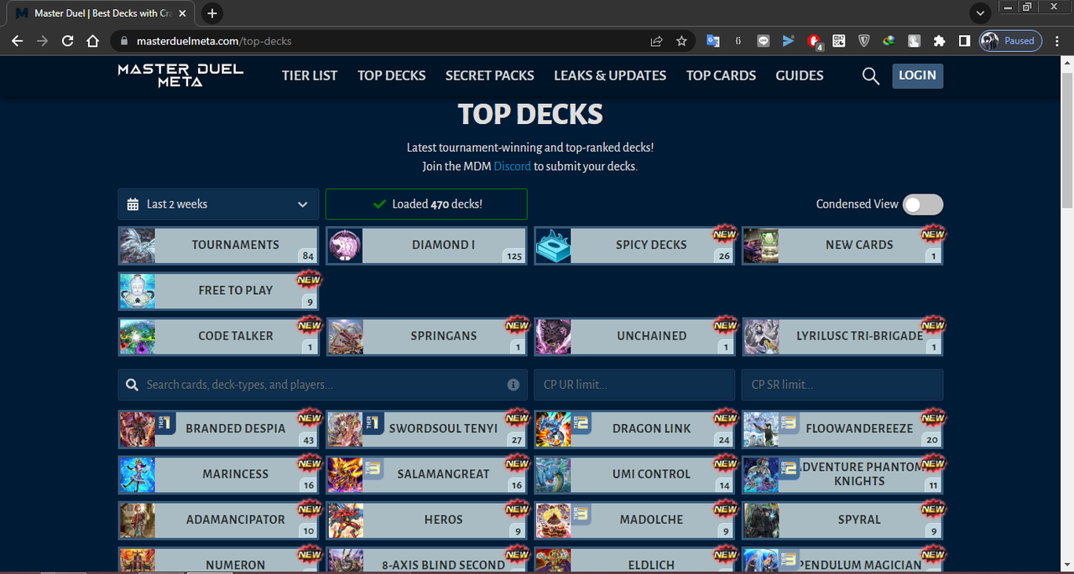The image size is (1074, 574).
Task: Open the Paused profile button
Action: [x=1010, y=40]
